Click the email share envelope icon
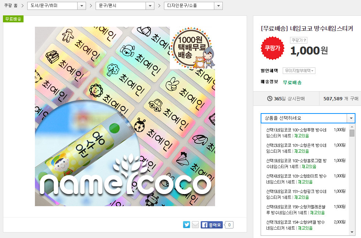361x238 pixels. [x=195, y=225]
